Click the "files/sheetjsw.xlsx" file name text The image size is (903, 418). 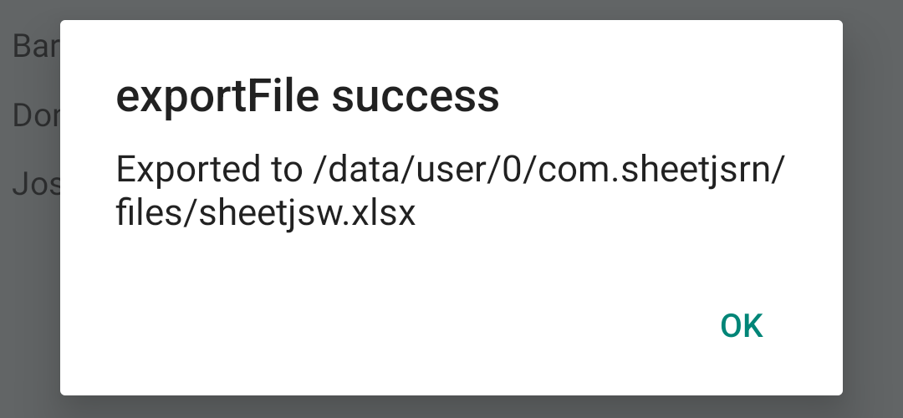coord(266,213)
